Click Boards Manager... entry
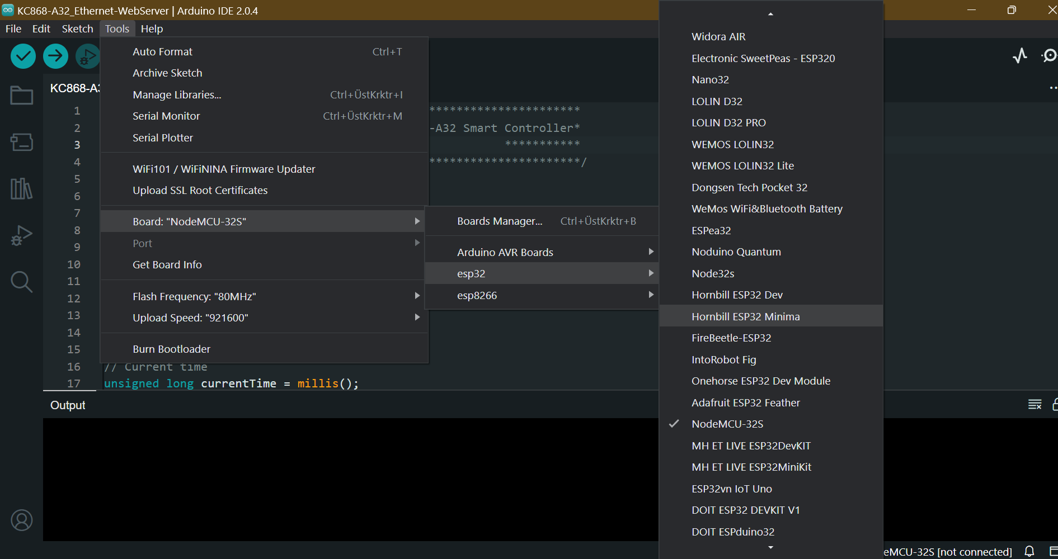This screenshot has width=1058, height=559. pos(499,221)
